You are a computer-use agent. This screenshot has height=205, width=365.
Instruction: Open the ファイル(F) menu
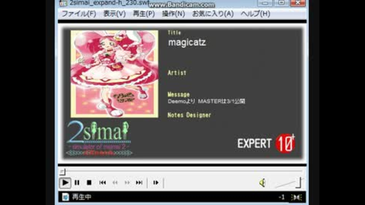pos(79,14)
